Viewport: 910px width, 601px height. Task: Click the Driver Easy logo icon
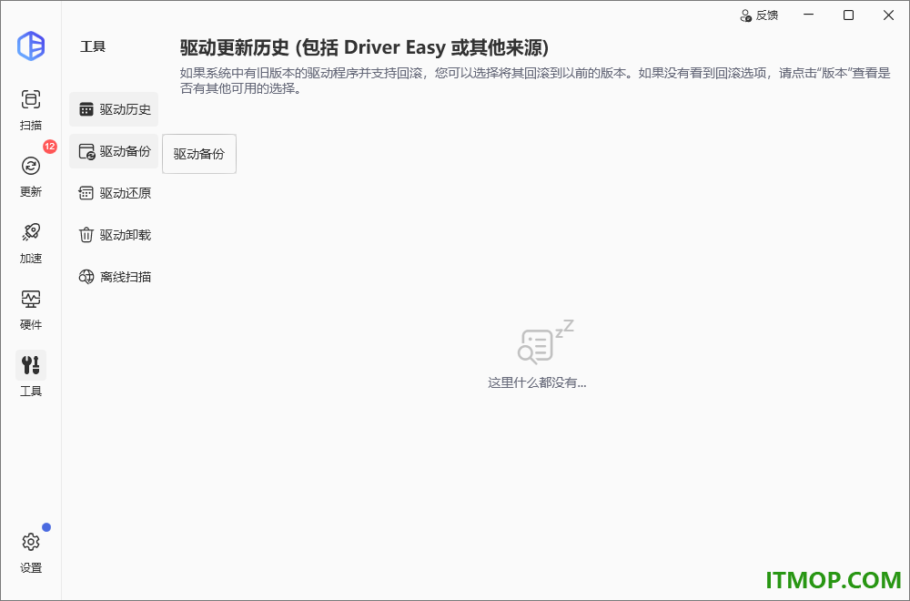pyautogui.click(x=31, y=46)
